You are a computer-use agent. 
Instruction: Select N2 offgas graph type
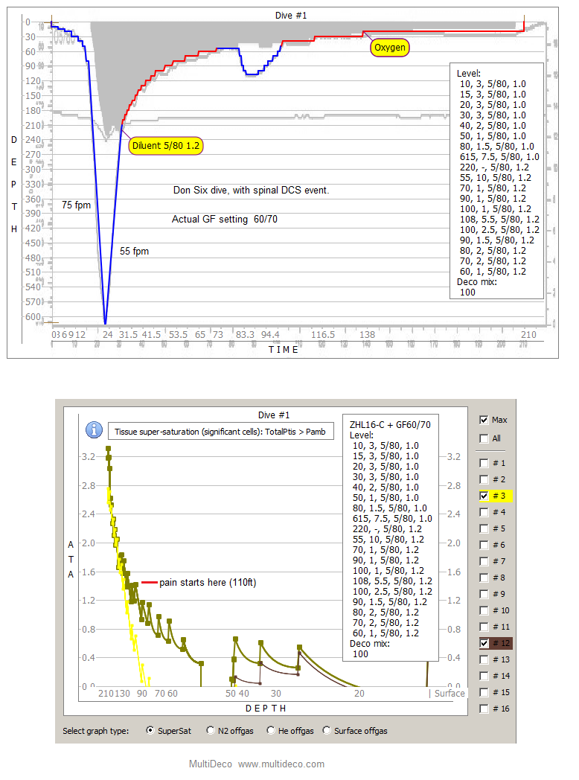pos(211,730)
